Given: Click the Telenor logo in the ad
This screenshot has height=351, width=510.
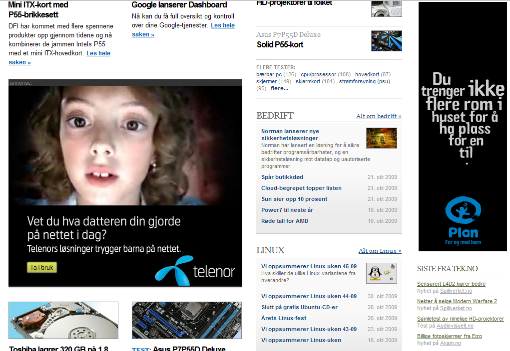Looking at the screenshot, I should [x=195, y=271].
